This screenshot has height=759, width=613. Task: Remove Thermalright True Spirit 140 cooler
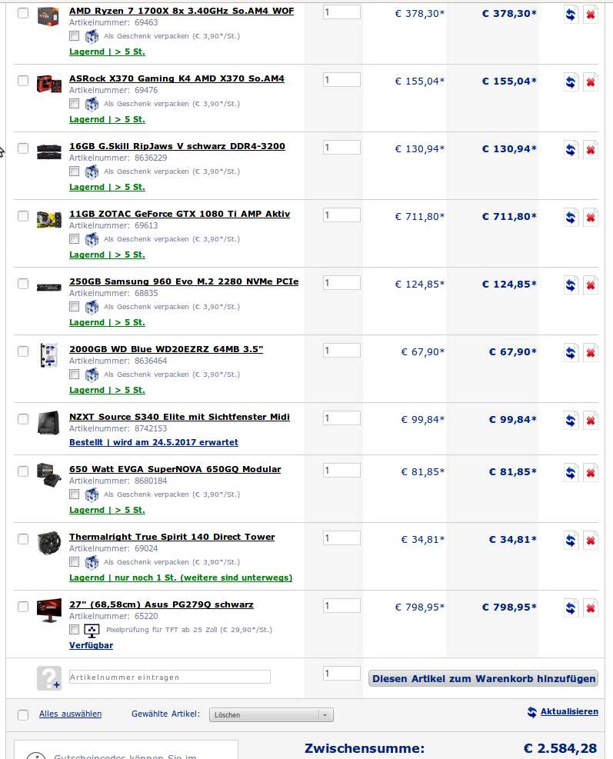tap(590, 541)
